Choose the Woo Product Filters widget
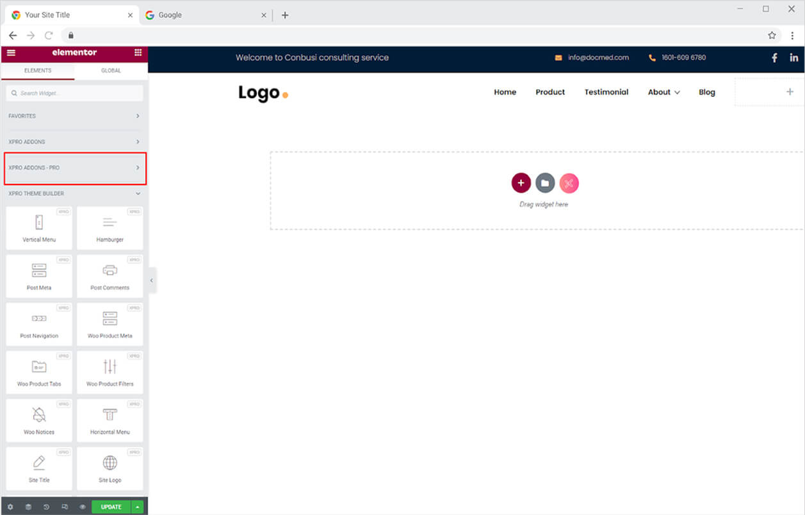 click(110, 372)
